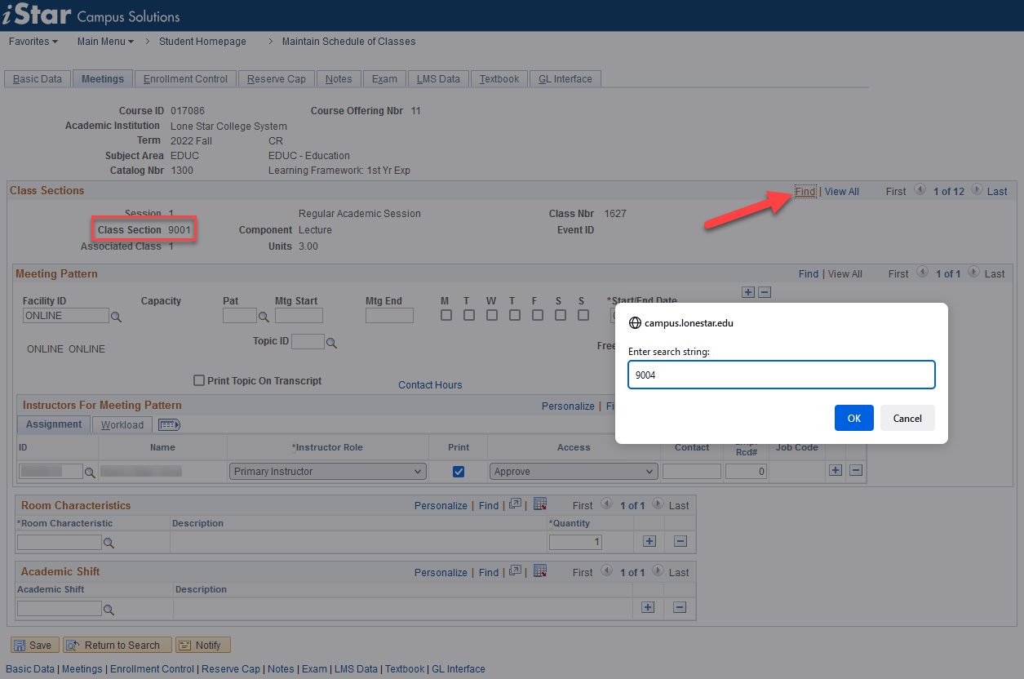Uncheck the instructor Print checkbox
The width and height of the screenshot is (1024, 679).
tap(459, 471)
